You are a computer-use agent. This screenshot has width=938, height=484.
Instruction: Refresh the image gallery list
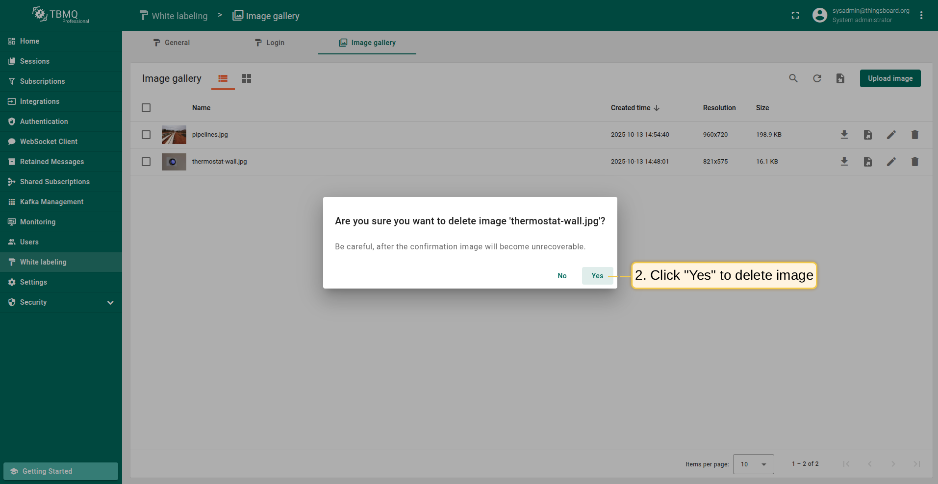tap(817, 78)
